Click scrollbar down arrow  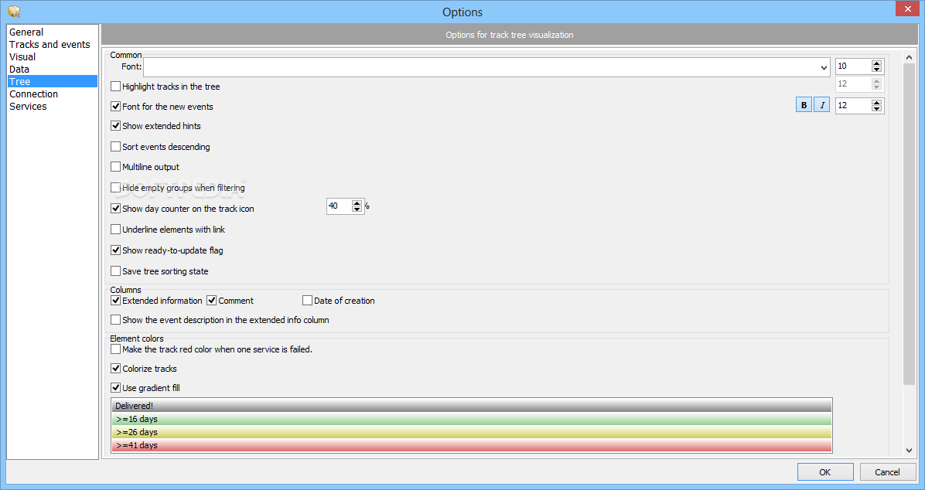(909, 451)
